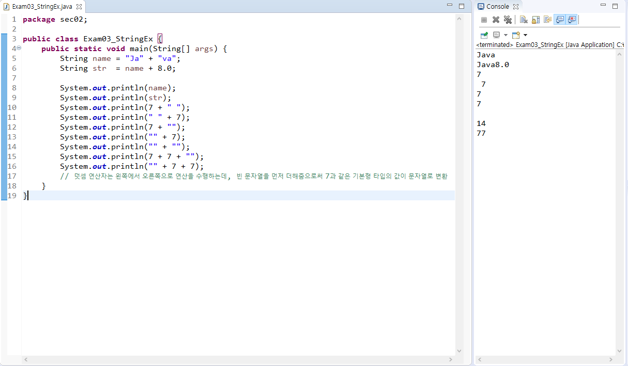Click 'System.out.println(name);' line
The height and width of the screenshot is (366, 628).
[118, 88]
